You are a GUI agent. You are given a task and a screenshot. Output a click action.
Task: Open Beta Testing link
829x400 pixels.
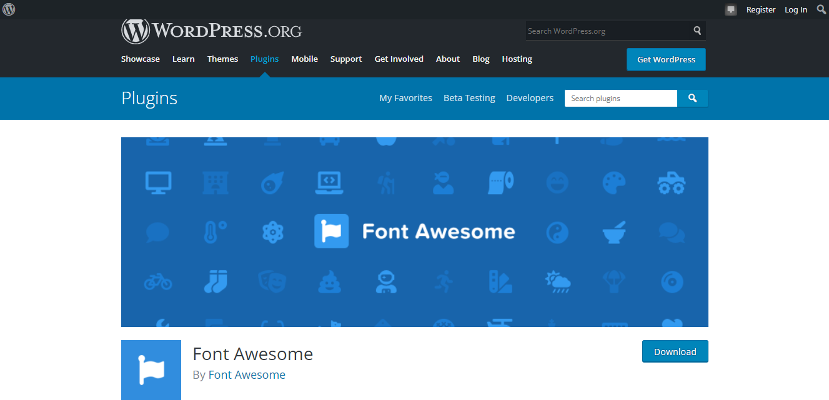469,98
